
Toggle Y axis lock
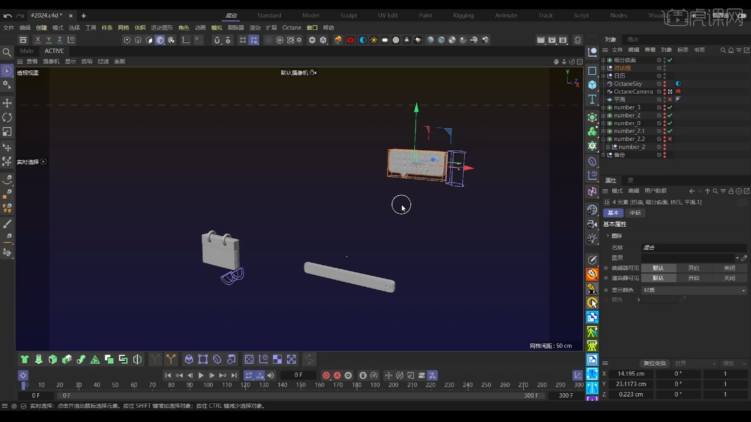click(49, 40)
